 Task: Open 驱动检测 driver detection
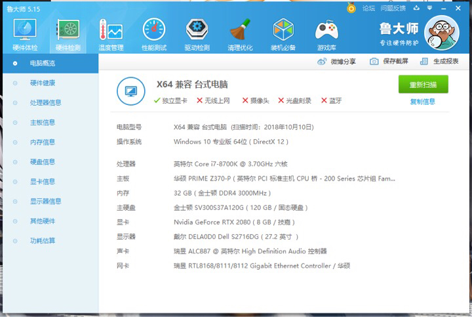coord(197,35)
